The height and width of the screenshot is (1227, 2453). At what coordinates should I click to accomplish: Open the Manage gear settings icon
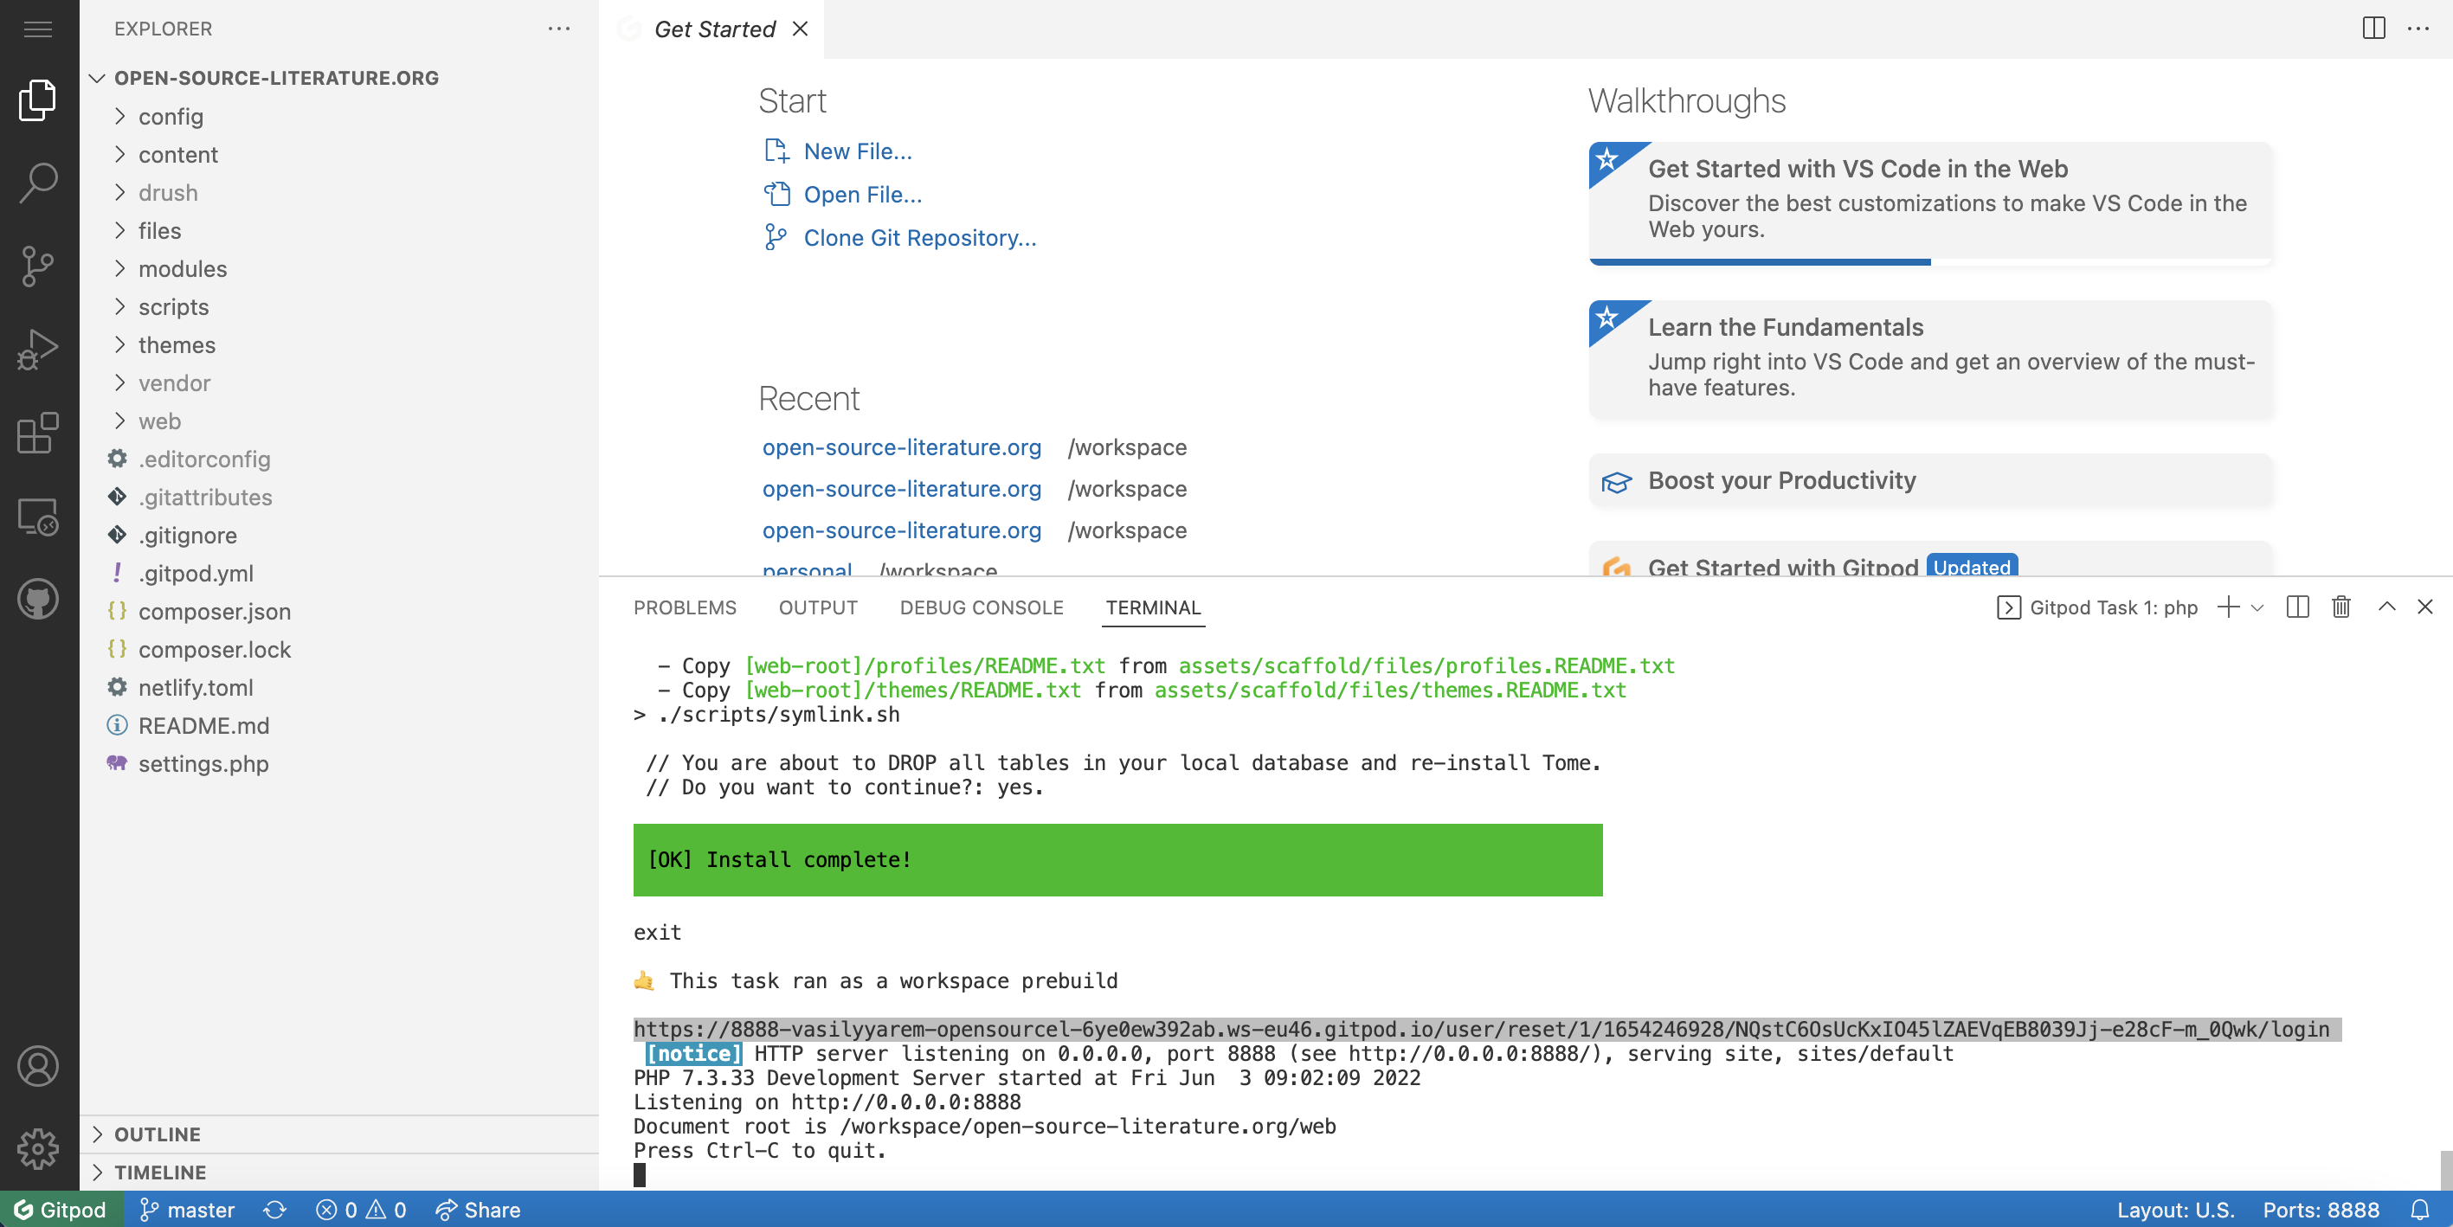(x=38, y=1149)
